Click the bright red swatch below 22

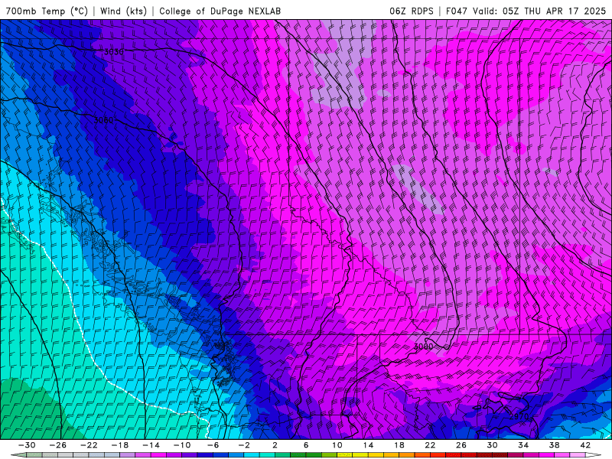pyautogui.click(x=438, y=455)
